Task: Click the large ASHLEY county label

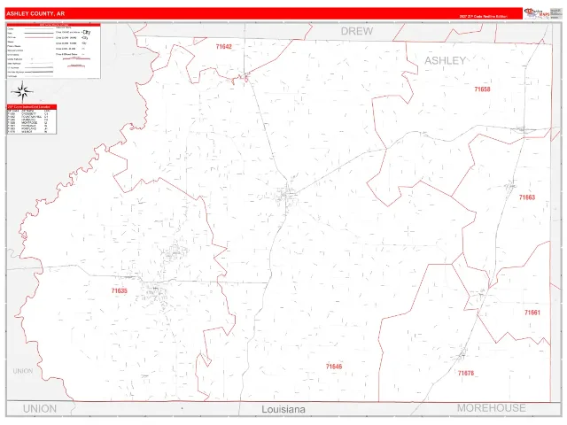Action: [445, 61]
